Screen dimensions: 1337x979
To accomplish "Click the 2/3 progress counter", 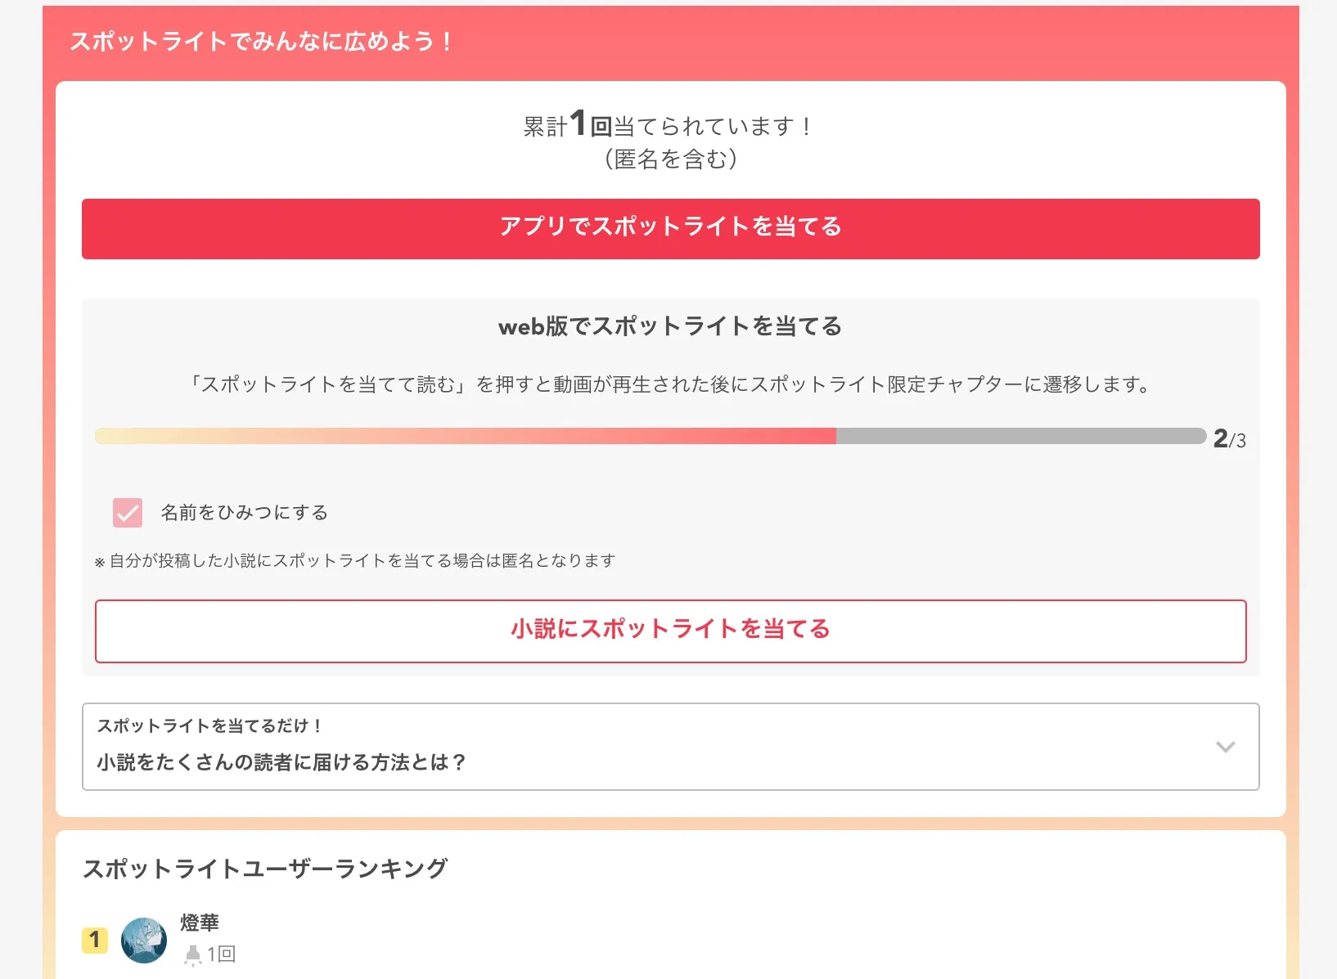I will point(1229,439).
